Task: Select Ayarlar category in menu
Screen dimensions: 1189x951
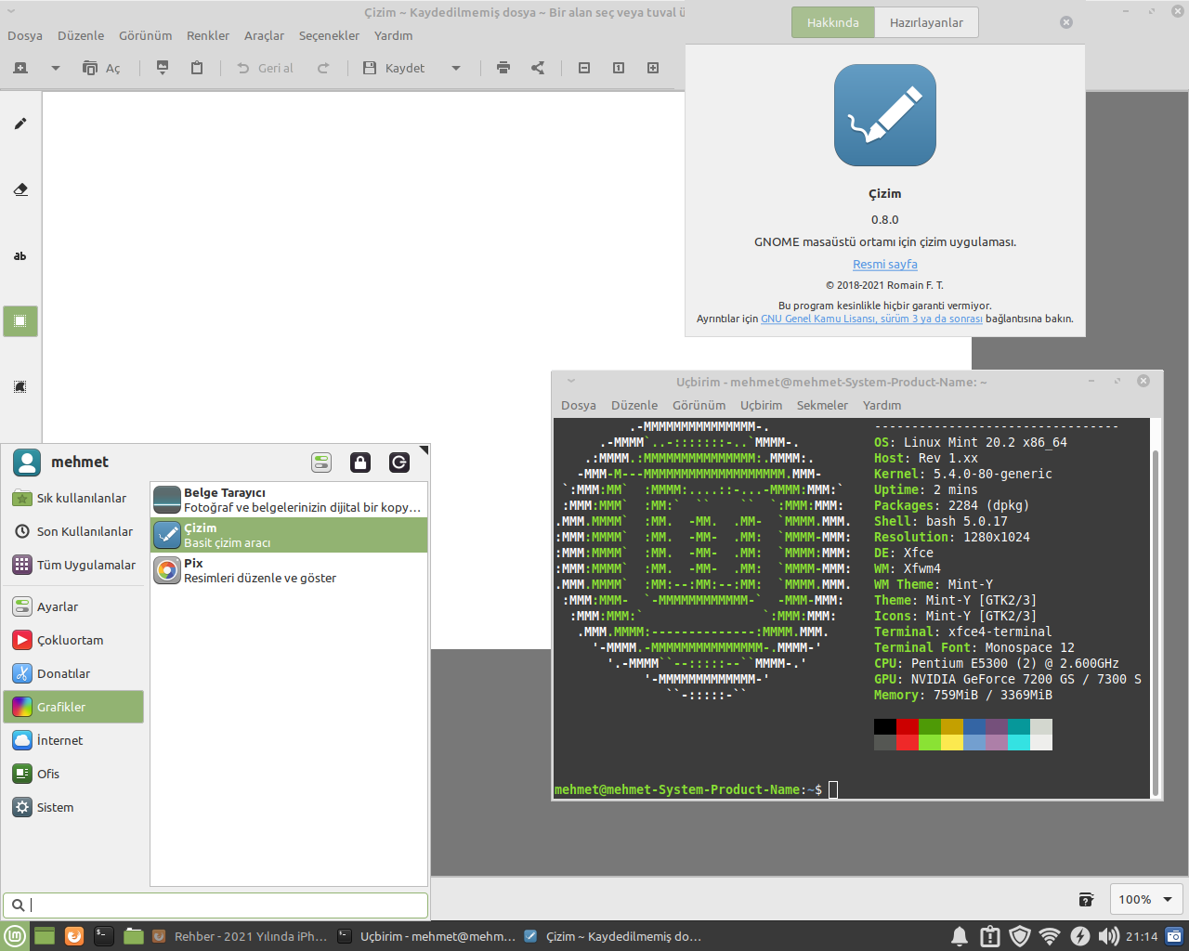Action: tap(73, 606)
